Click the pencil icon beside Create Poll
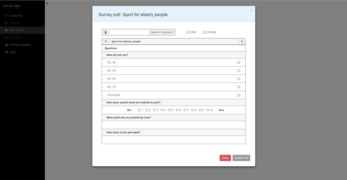 point(6,16)
